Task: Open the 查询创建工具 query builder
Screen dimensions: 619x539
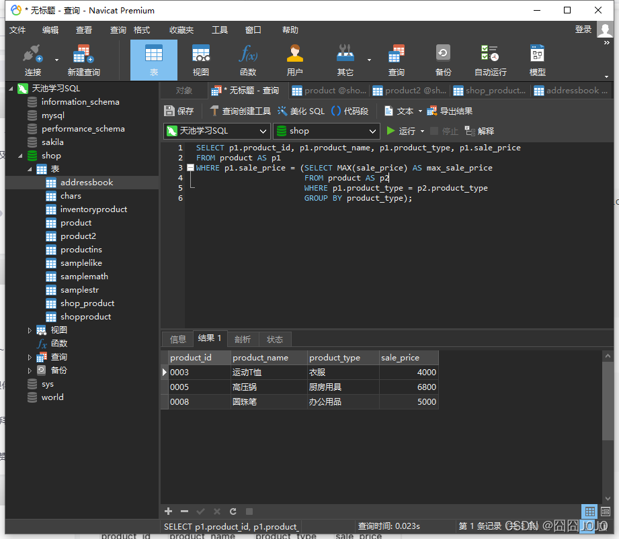Action: click(240, 111)
